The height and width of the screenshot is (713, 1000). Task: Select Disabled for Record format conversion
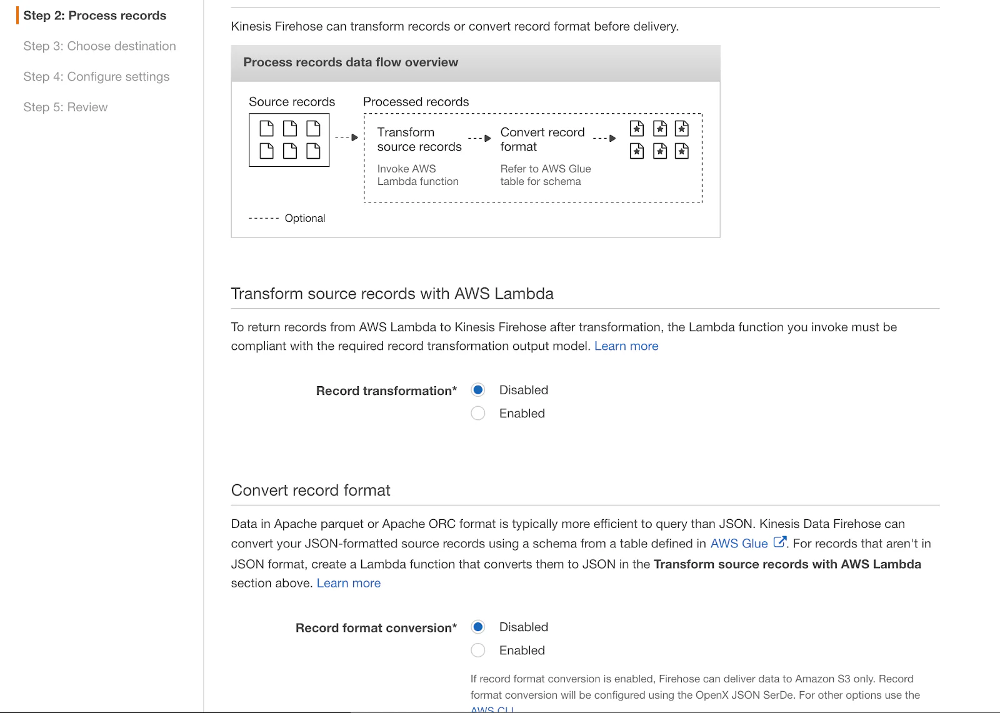click(478, 627)
